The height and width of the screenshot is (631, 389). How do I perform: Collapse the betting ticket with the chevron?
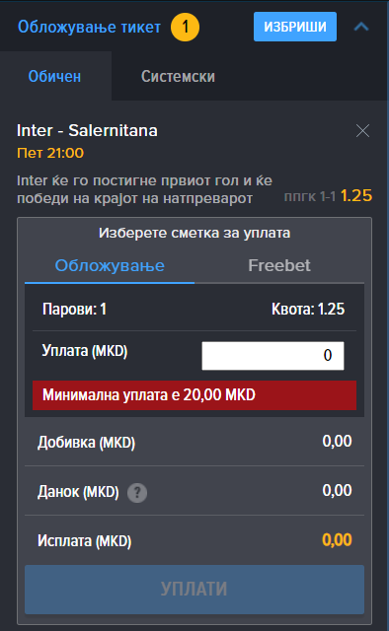(361, 27)
